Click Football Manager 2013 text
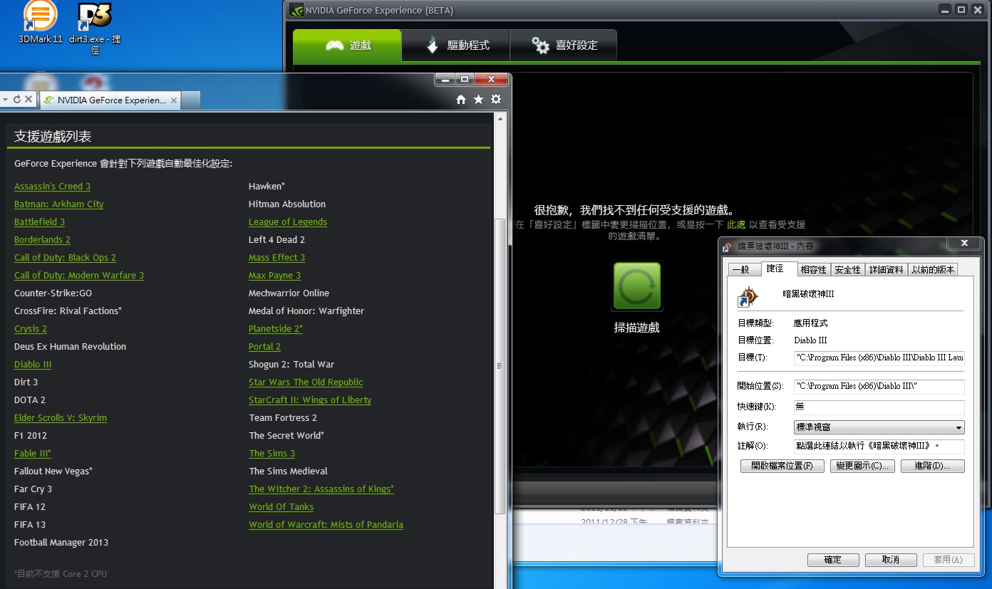This screenshot has height=589, width=992. tap(61, 543)
